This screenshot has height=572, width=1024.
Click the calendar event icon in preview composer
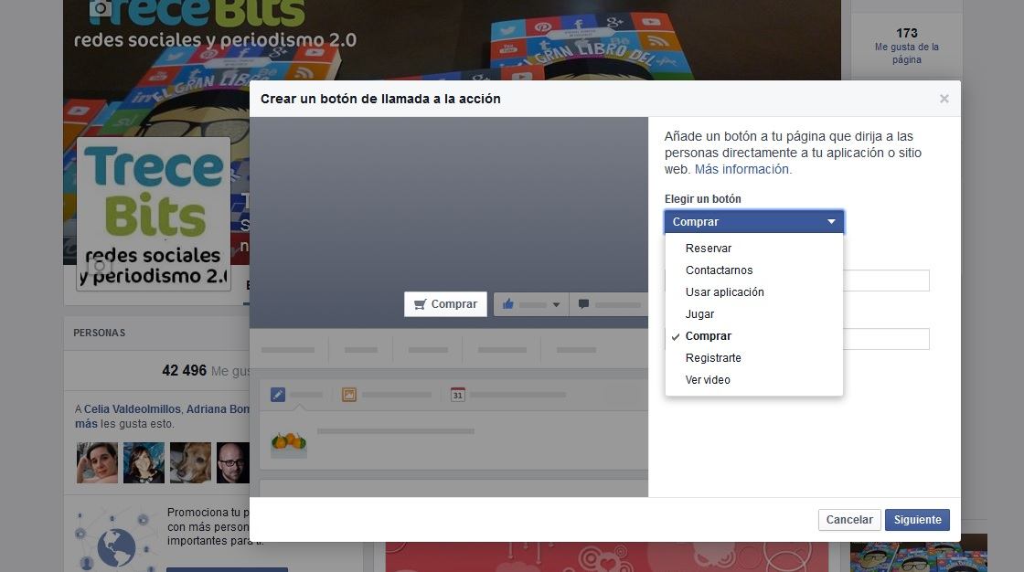click(458, 395)
